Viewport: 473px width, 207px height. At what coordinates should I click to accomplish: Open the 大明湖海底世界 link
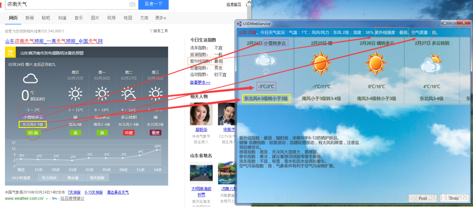[201, 191]
